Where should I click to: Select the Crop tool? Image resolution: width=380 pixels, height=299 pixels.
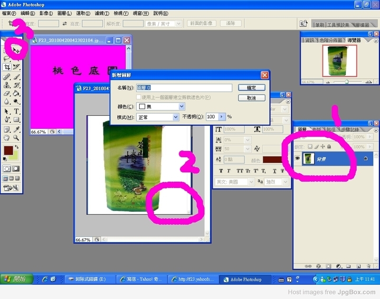click(7, 67)
